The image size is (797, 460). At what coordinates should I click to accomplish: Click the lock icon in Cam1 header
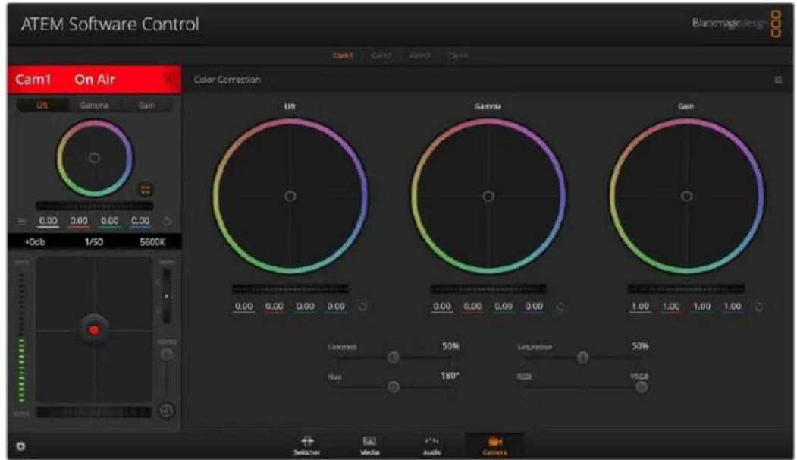[169, 80]
